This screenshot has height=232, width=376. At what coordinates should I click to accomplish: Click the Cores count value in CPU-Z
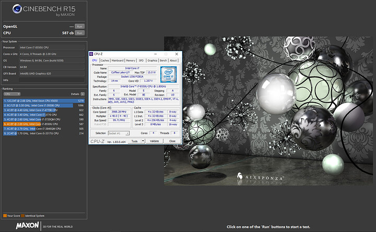pos(153,133)
